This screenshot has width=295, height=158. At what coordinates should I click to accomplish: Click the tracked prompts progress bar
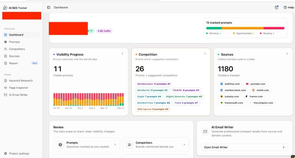tap(245, 28)
